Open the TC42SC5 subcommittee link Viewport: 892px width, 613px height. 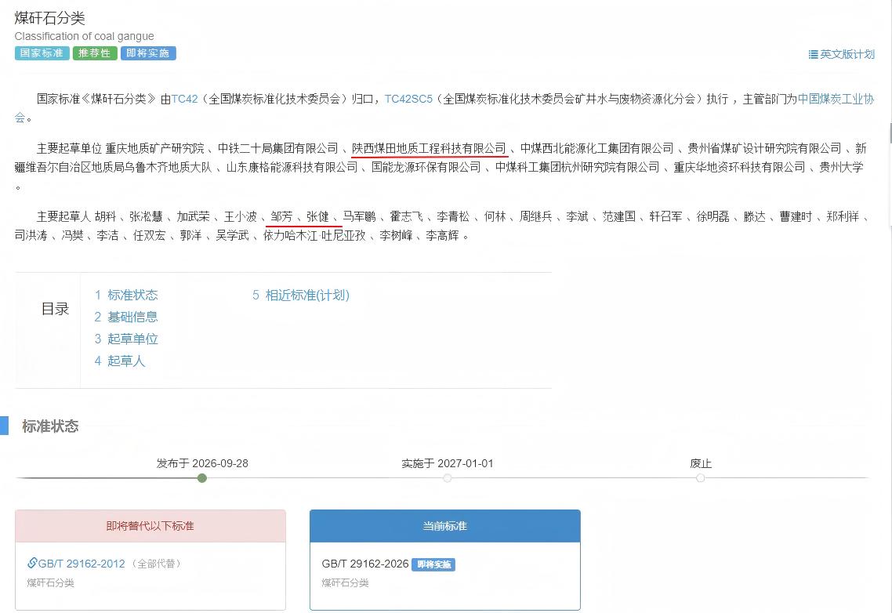click(x=408, y=99)
